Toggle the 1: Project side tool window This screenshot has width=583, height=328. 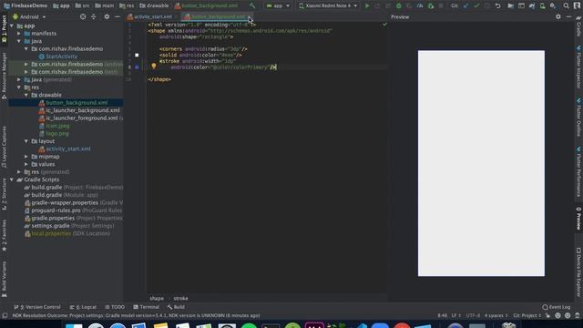point(4,28)
